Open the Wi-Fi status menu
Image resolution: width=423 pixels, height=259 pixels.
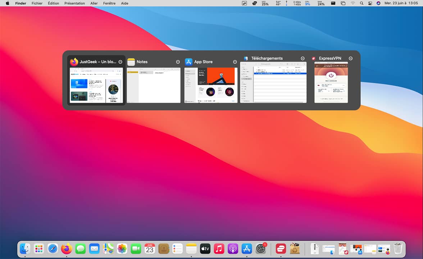353,3
